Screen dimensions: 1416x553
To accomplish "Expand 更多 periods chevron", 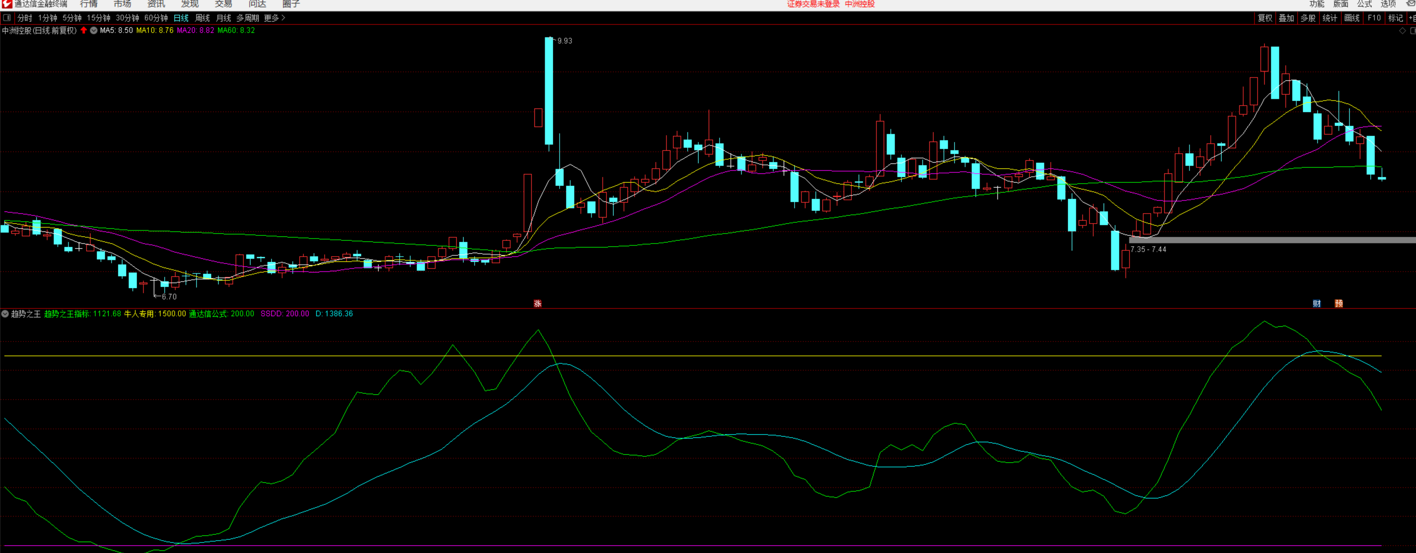I will tap(283, 18).
